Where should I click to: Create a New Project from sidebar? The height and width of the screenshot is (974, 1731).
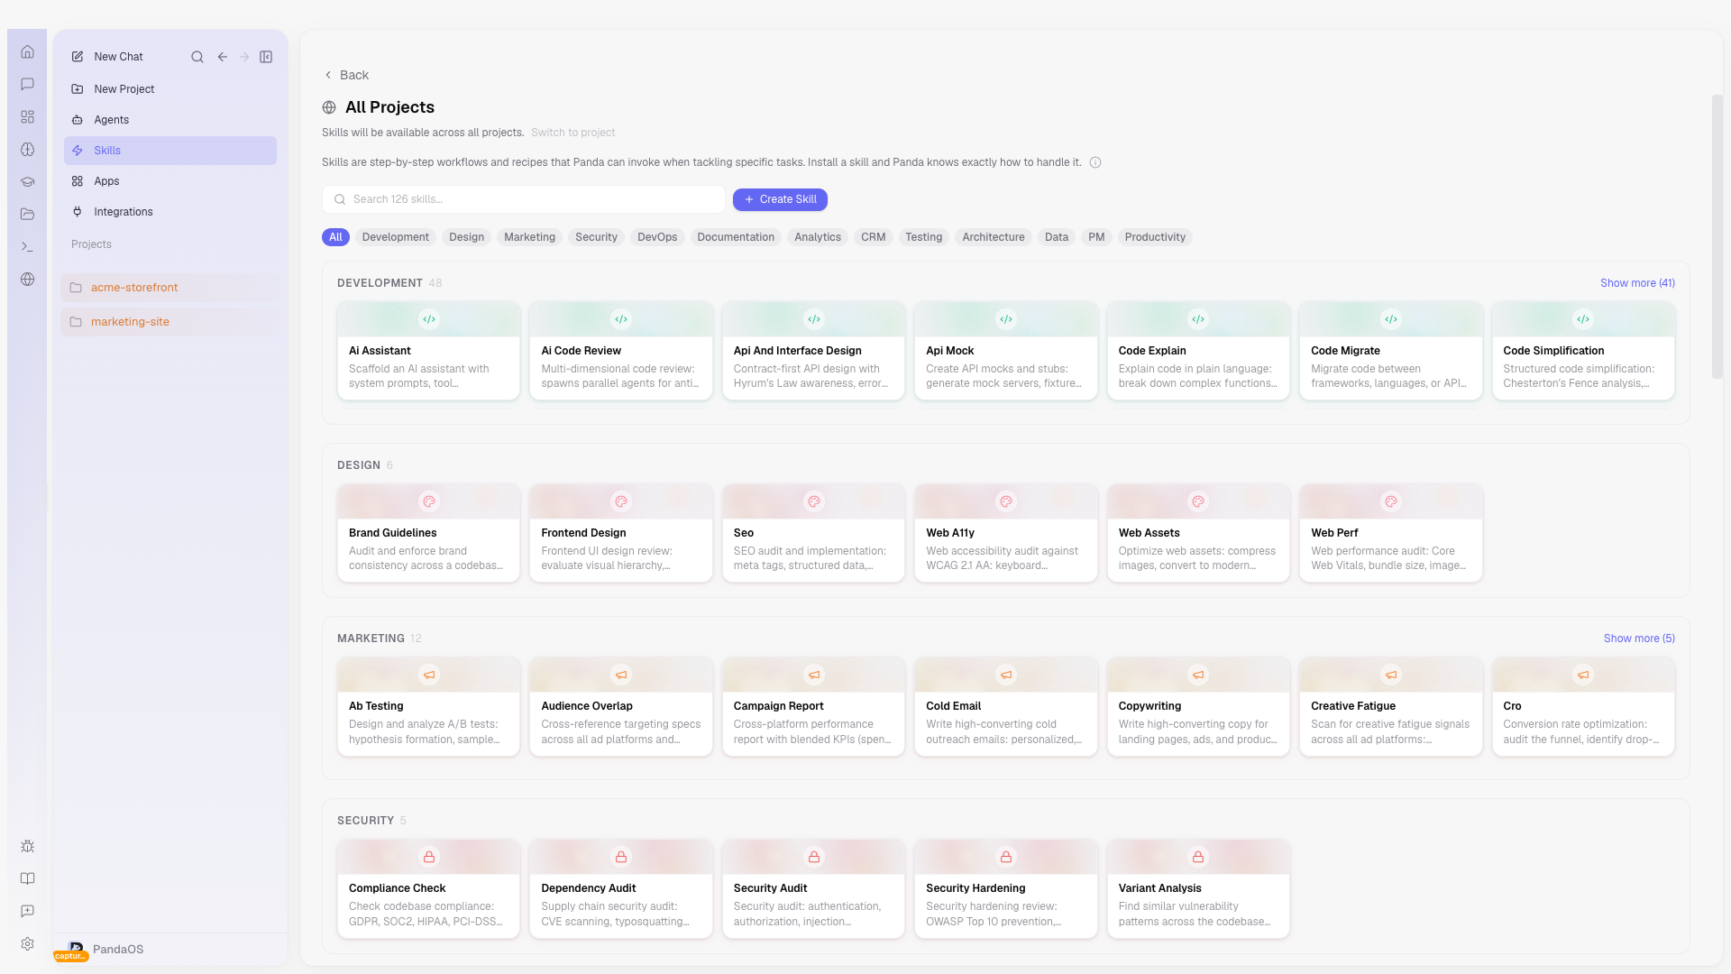pyautogui.click(x=170, y=89)
